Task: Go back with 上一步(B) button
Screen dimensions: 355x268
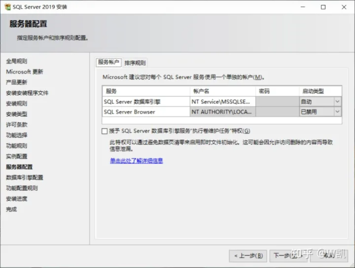Action: click(x=248, y=256)
